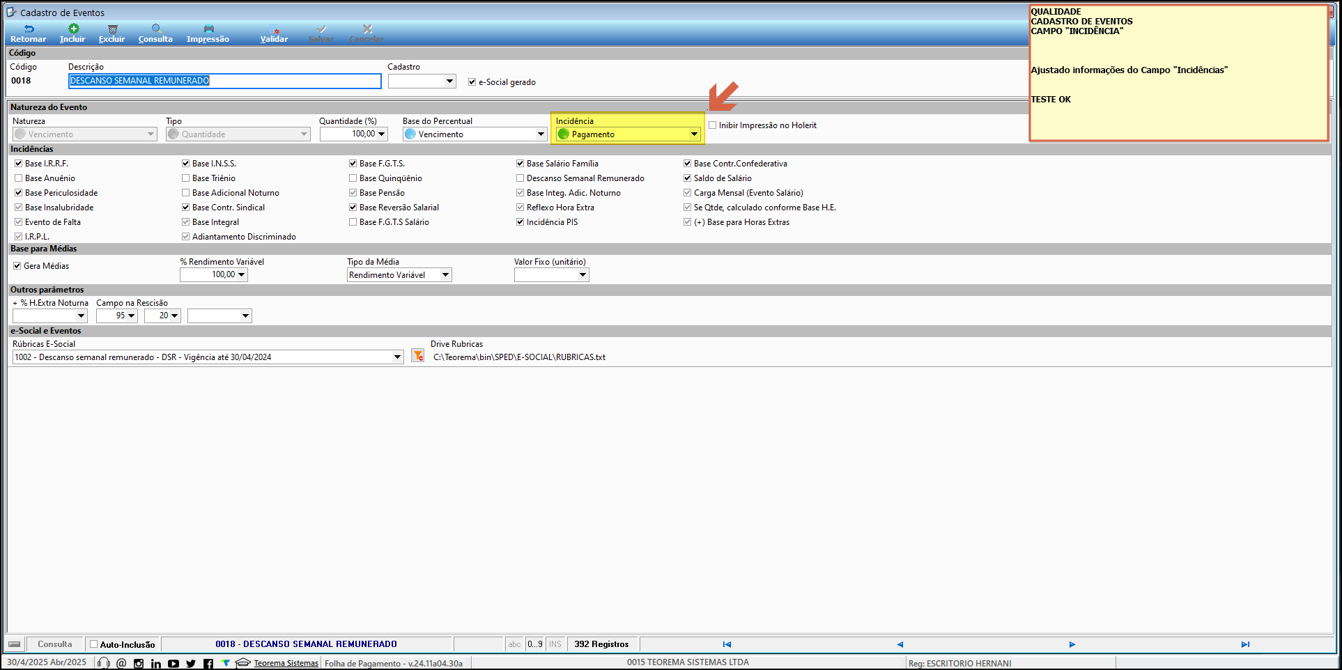Toggle Gera Médias checkbox
Viewport: 1342px width, 670px height.
[17, 266]
